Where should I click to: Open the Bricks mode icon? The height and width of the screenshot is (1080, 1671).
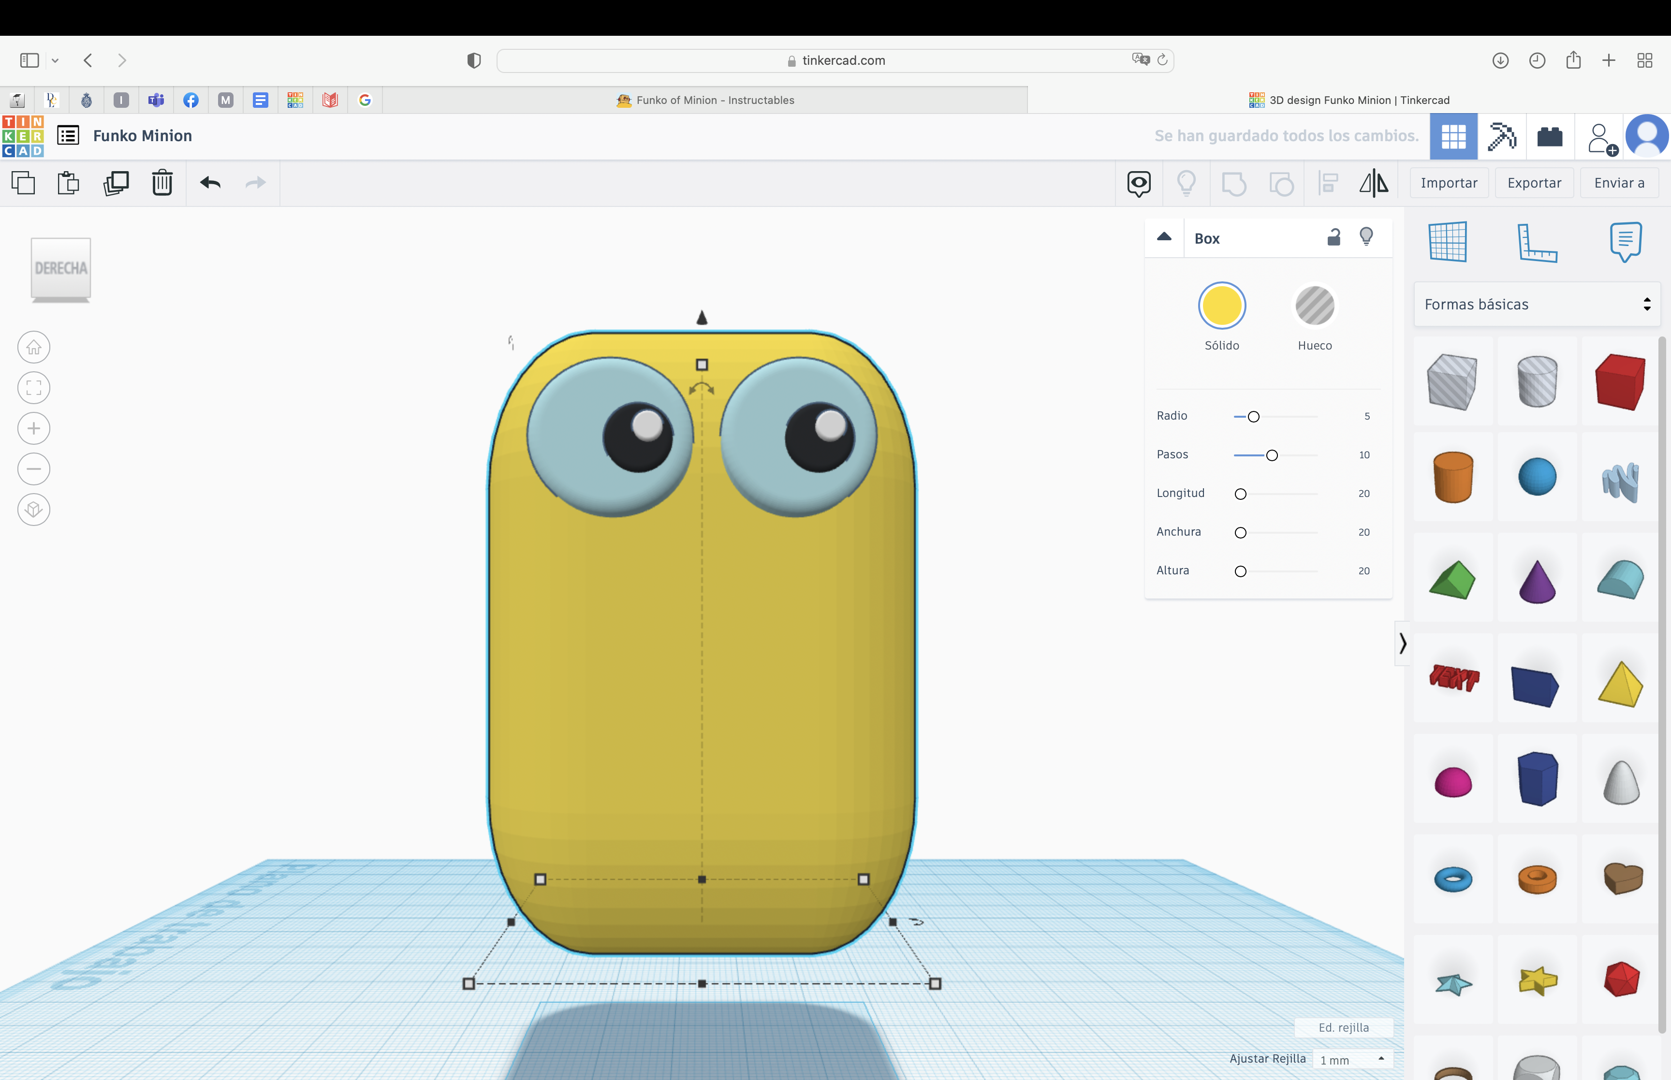pyautogui.click(x=1550, y=136)
